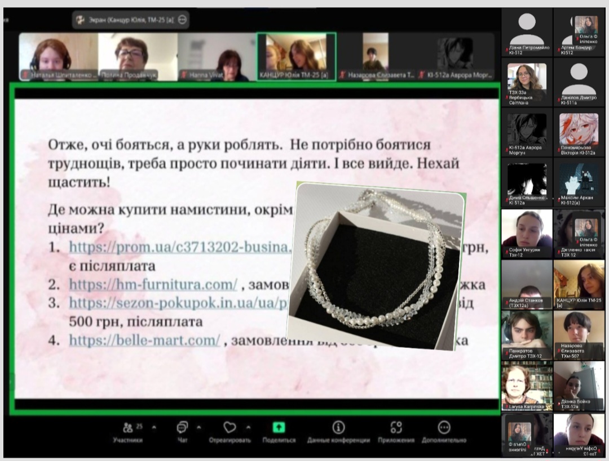Screen dimensions: 609x461
Task: Select Діанка Бойко ТЗХ-12а participant tile
Action: coord(579,386)
